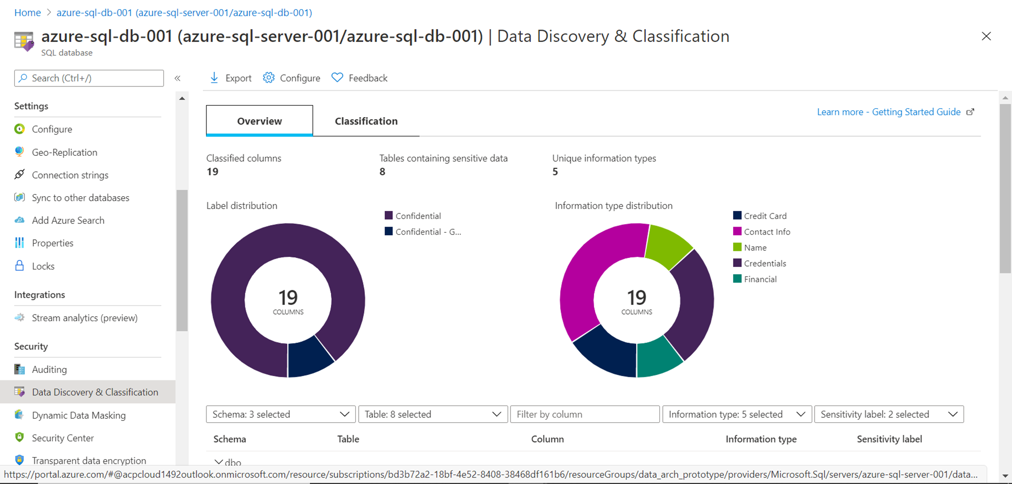Click the Security Center shield icon
The width and height of the screenshot is (1012, 484).
(19, 437)
